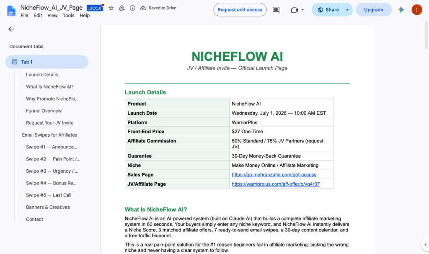Select Tab 1 in document tabs

47,62
